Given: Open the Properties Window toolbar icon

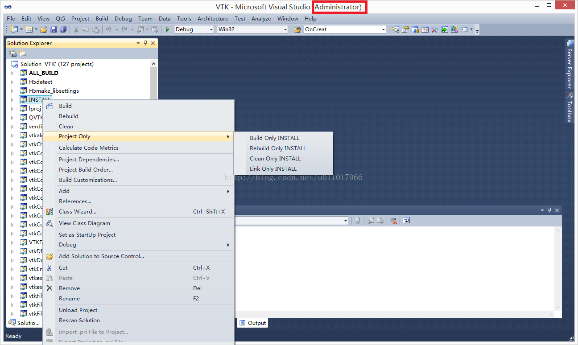Looking at the screenshot, I should tap(405, 29).
